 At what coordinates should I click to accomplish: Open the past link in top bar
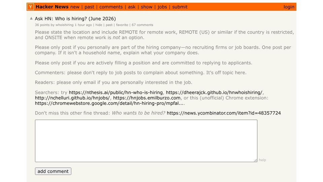tap(89, 7)
